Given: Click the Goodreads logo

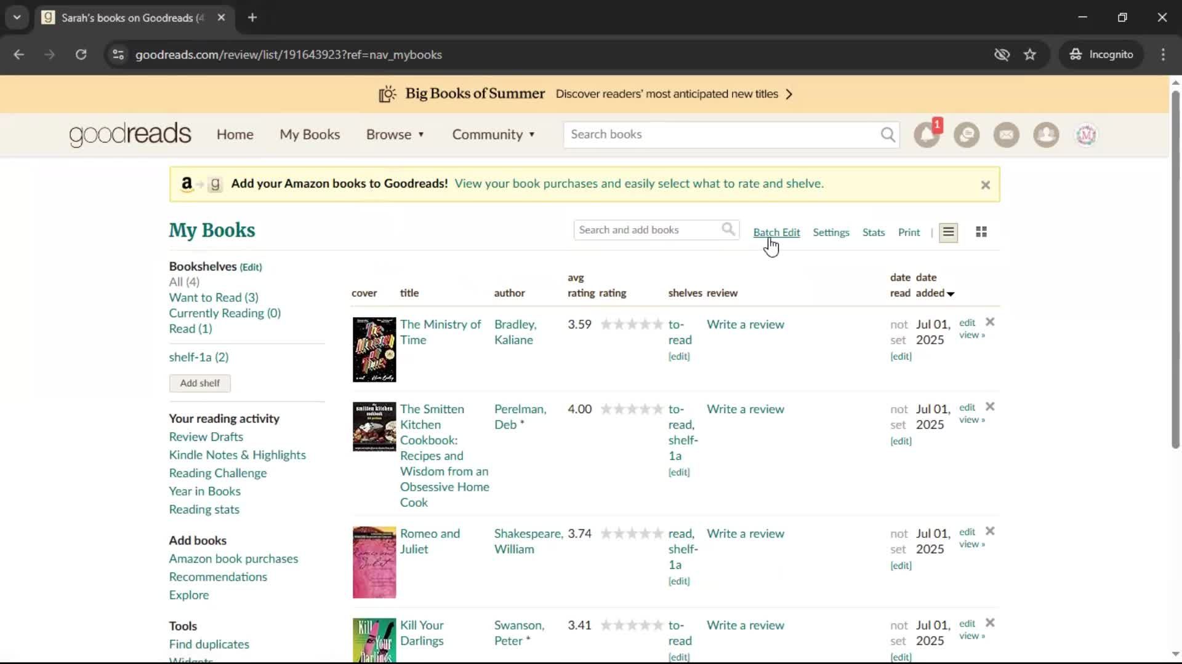Looking at the screenshot, I should pos(130,134).
